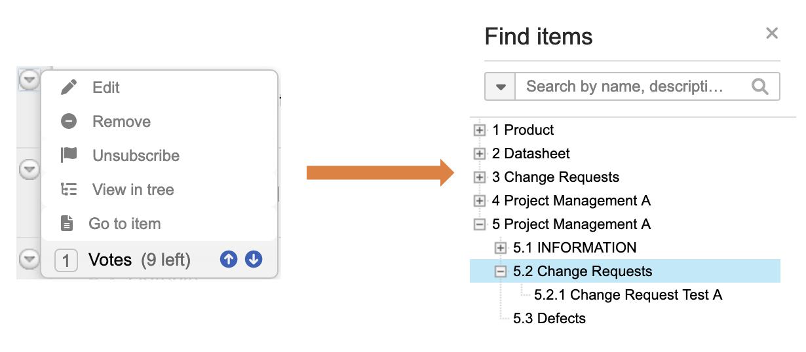The width and height of the screenshot is (806, 352).
Task: Select 5.2.1 Change Request Test A
Action: pyautogui.click(x=628, y=295)
